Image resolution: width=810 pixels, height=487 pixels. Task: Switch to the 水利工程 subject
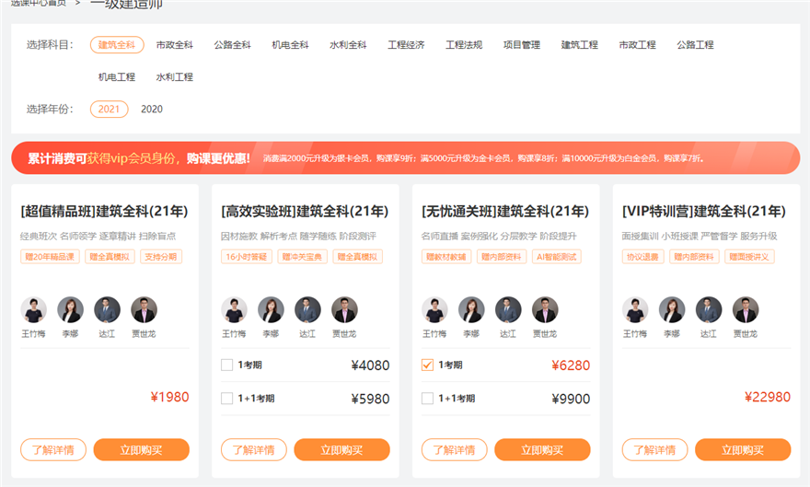[x=174, y=77]
